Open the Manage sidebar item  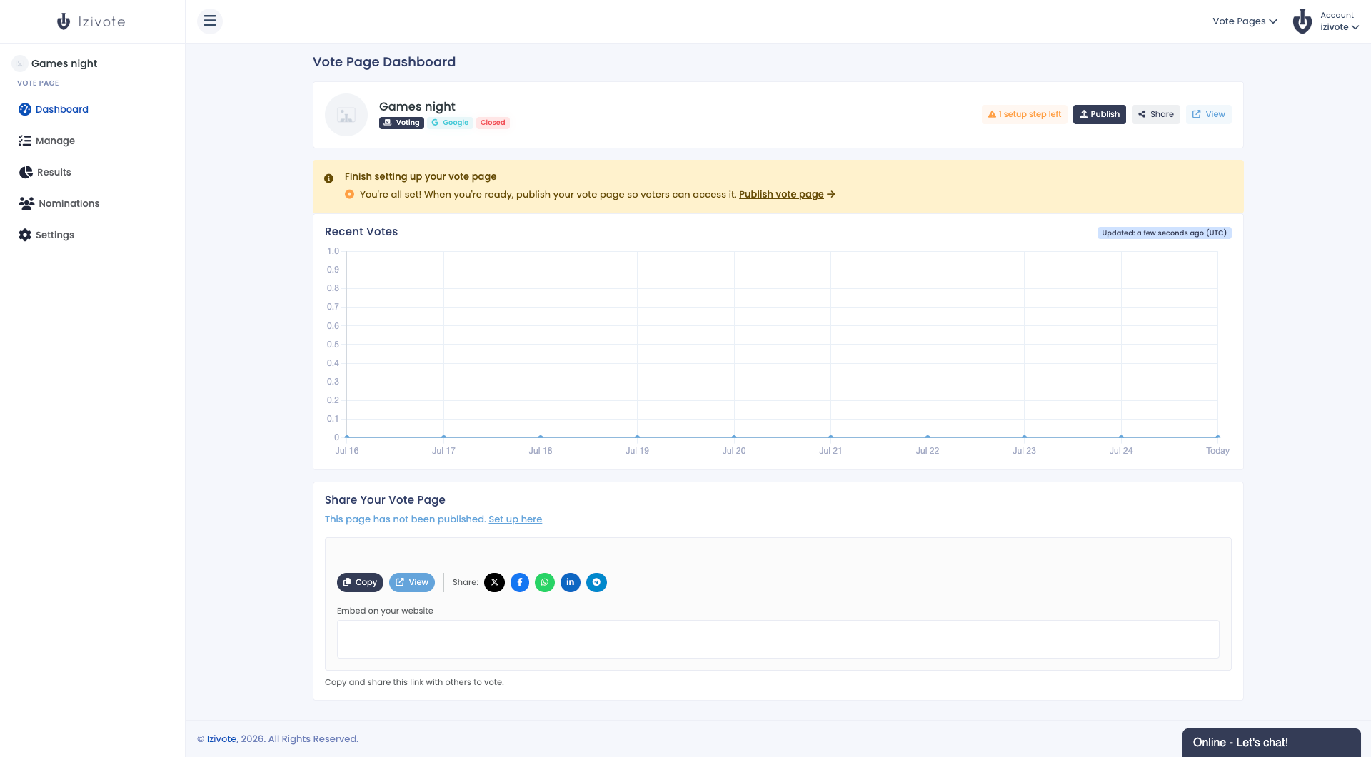(46, 141)
